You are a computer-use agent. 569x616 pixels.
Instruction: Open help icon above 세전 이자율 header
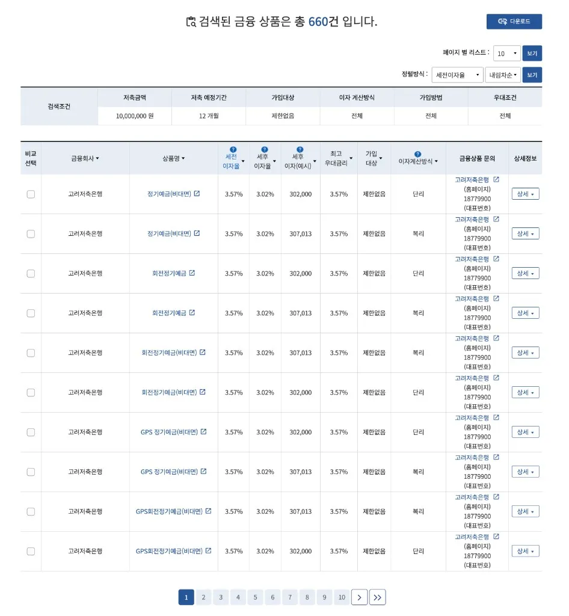[233, 150]
